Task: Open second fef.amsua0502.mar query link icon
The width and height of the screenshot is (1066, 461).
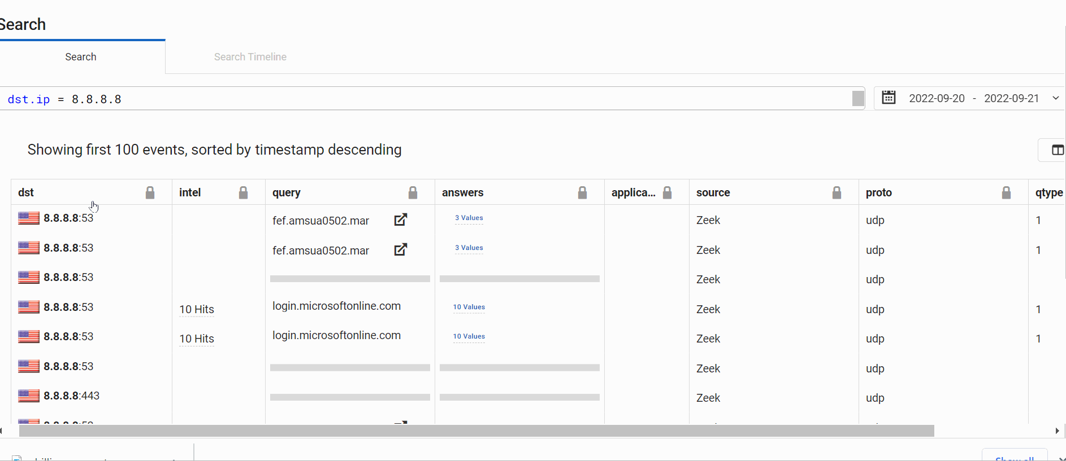Action: coord(400,249)
